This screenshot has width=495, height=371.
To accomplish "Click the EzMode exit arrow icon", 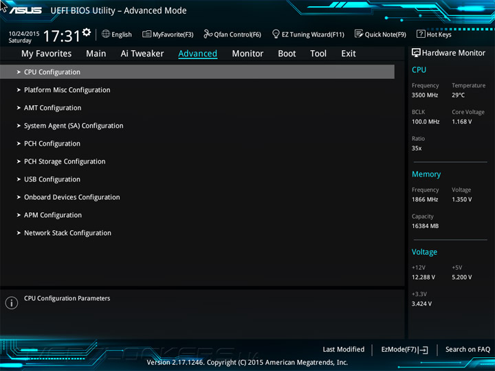I will point(423,350).
